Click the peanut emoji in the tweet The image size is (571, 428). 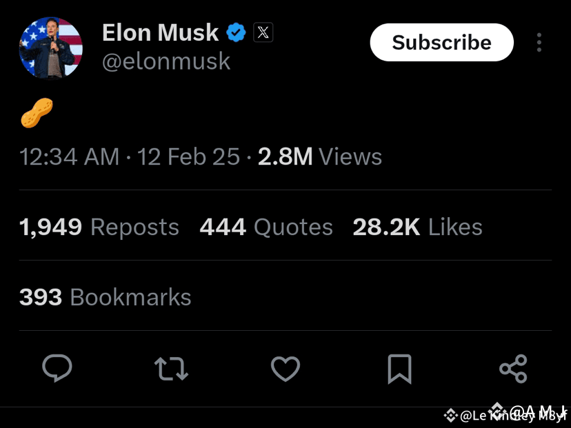(36, 112)
